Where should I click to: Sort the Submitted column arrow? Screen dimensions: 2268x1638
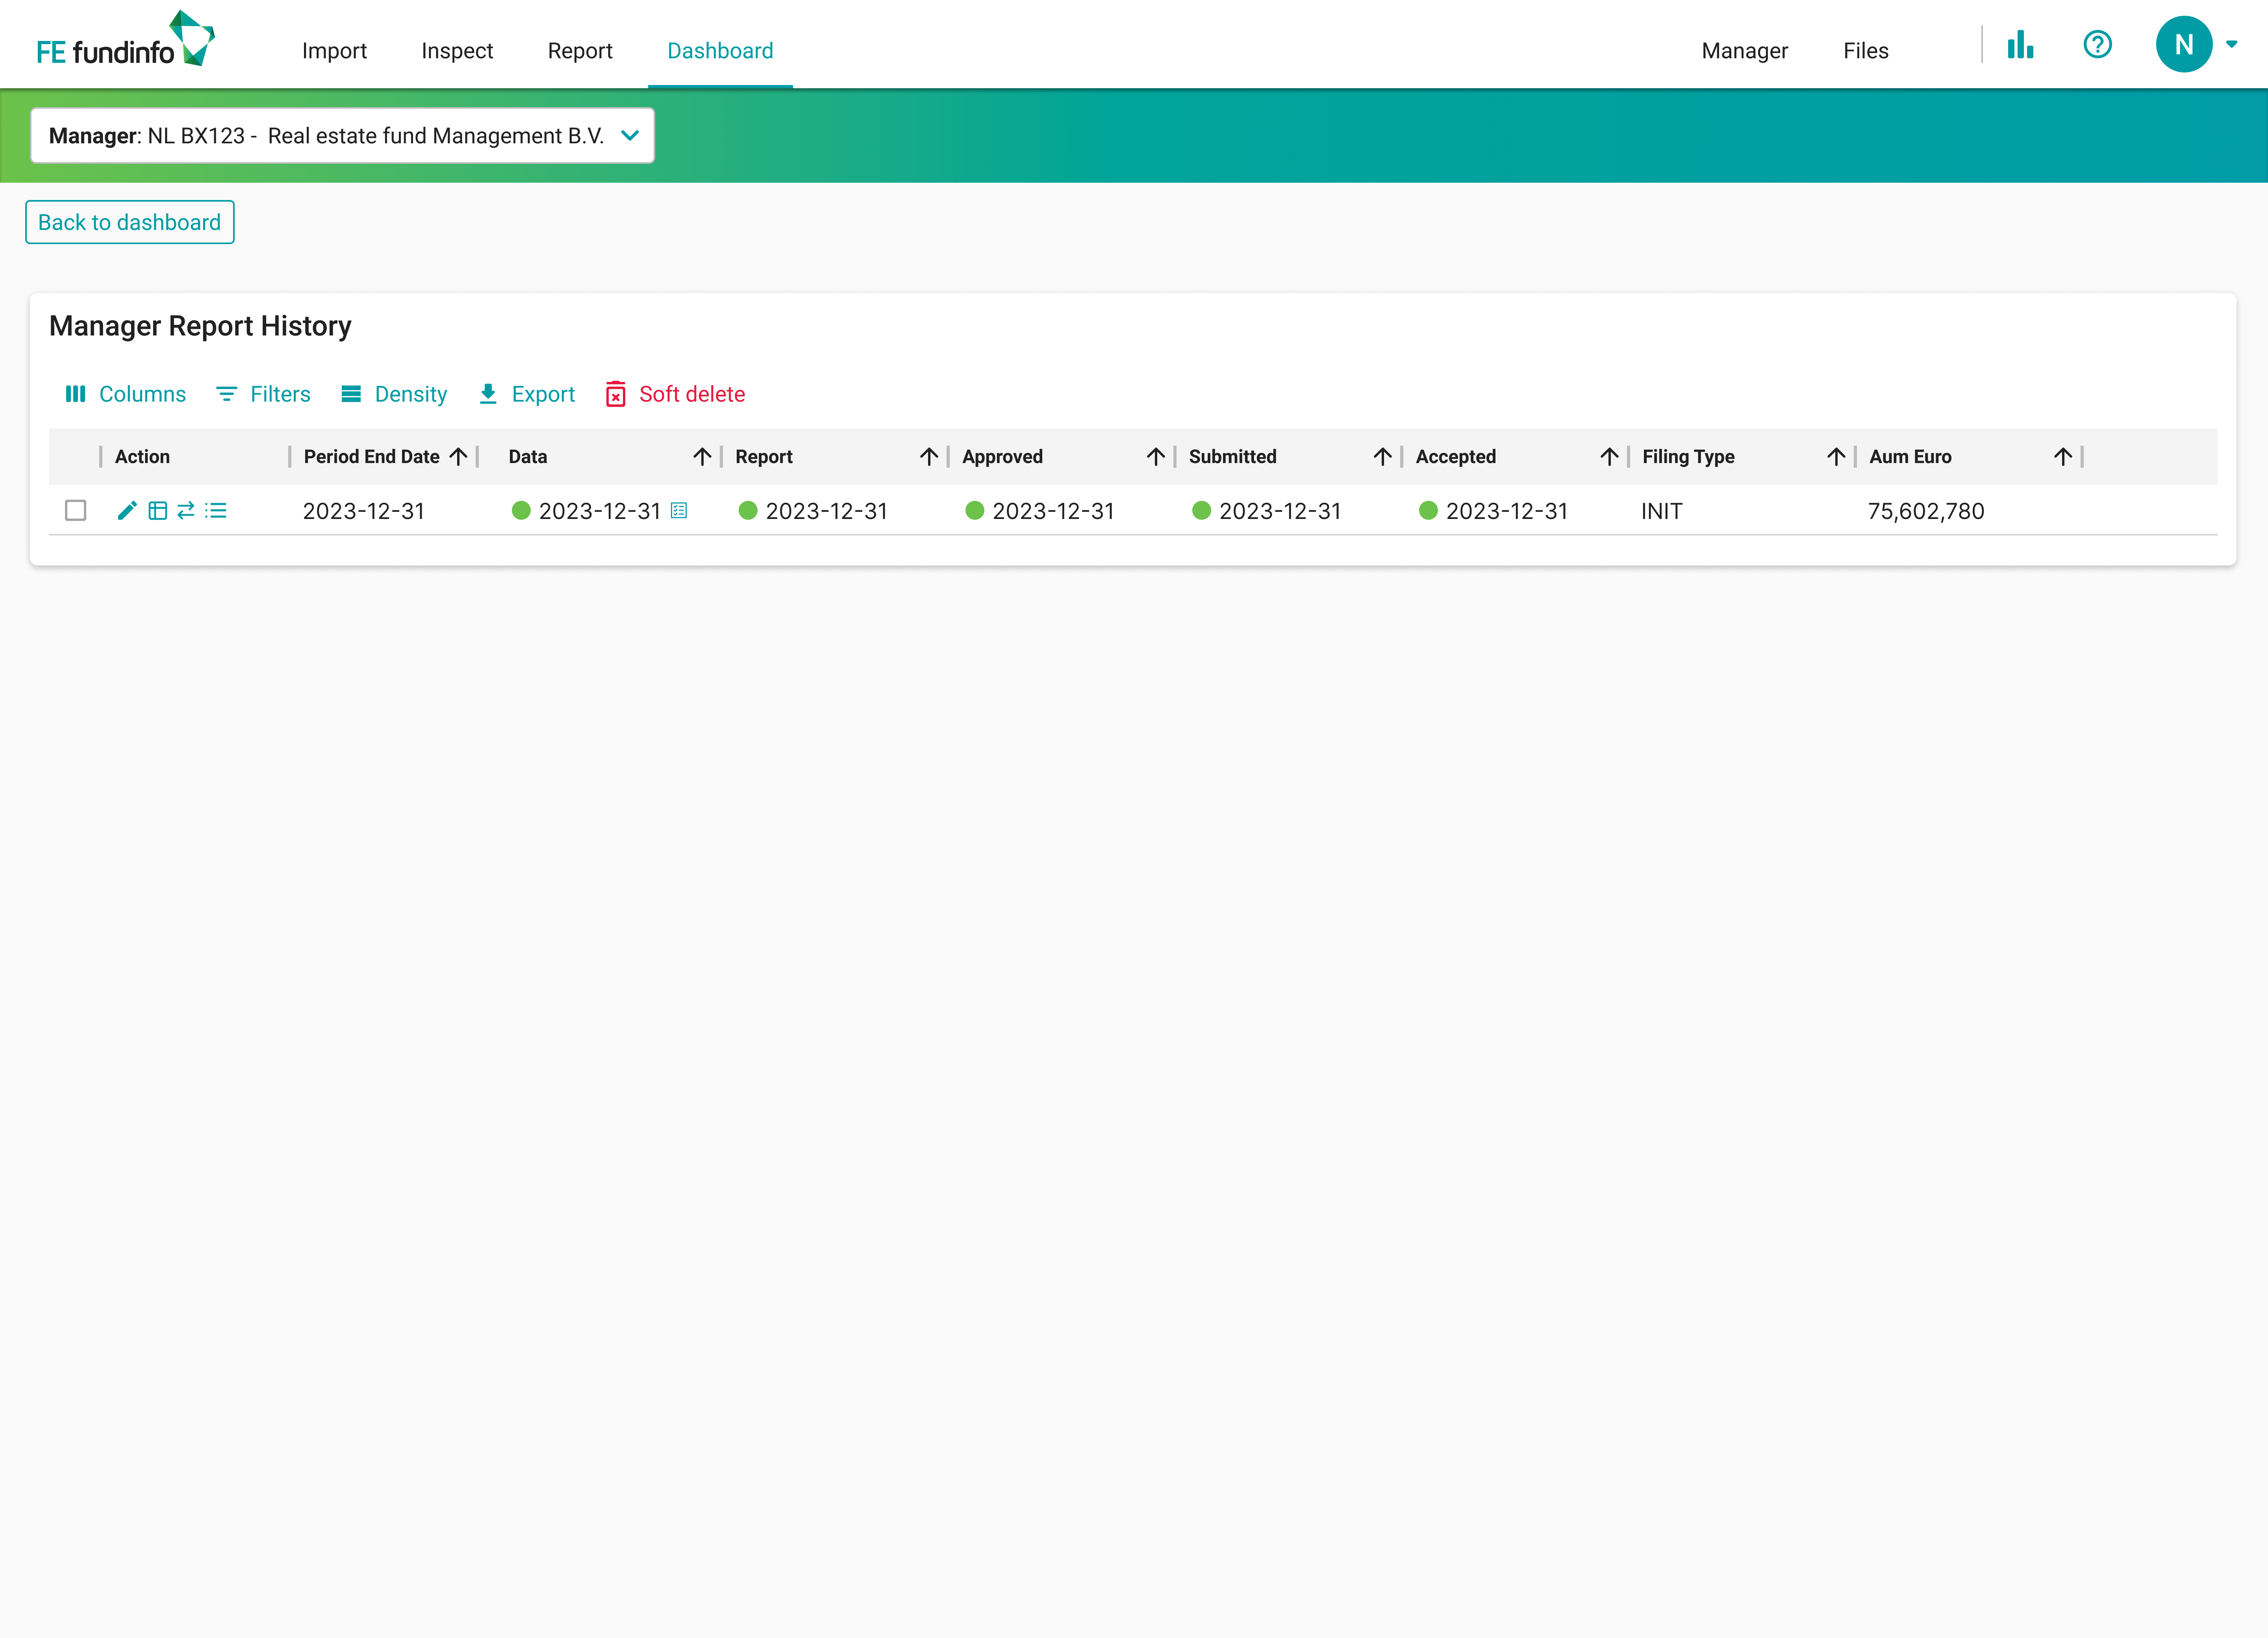click(x=1383, y=457)
